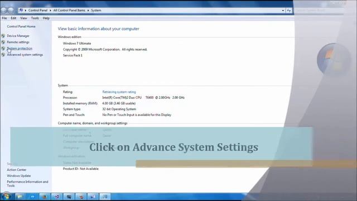
Task: Click the Search Control Panel field
Action: tap(319, 11)
